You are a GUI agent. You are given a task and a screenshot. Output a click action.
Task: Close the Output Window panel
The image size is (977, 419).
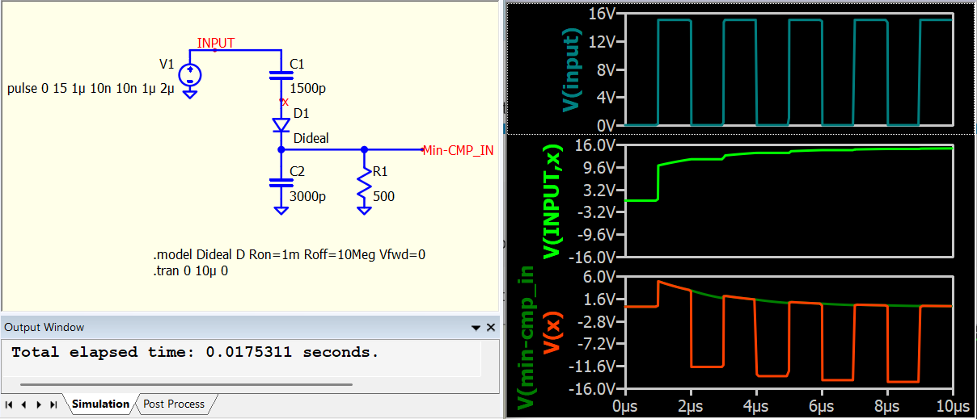490,328
